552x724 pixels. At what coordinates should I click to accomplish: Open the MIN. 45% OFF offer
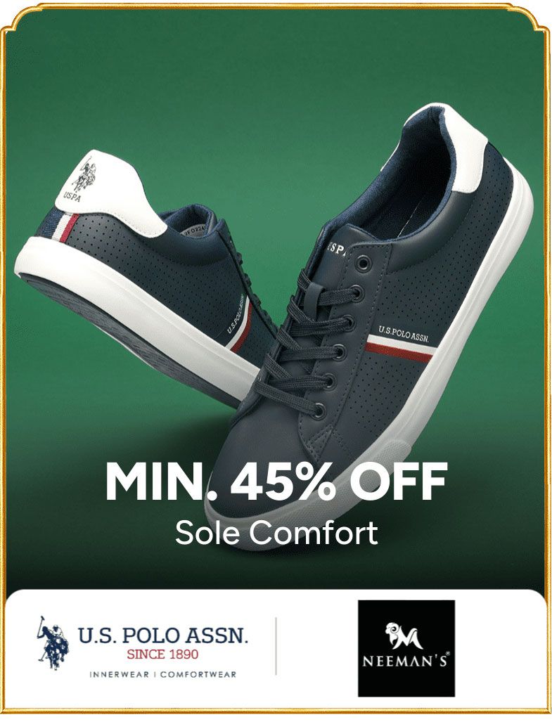click(276, 481)
